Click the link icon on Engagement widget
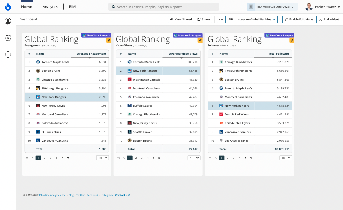Image resolution: width=343 pixels, height=210 pixels. click(x=109, y=40)
